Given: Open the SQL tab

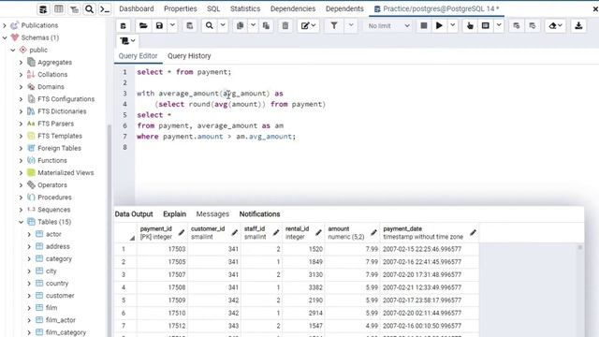Looking at the screenshot, I should coord(213,8).
